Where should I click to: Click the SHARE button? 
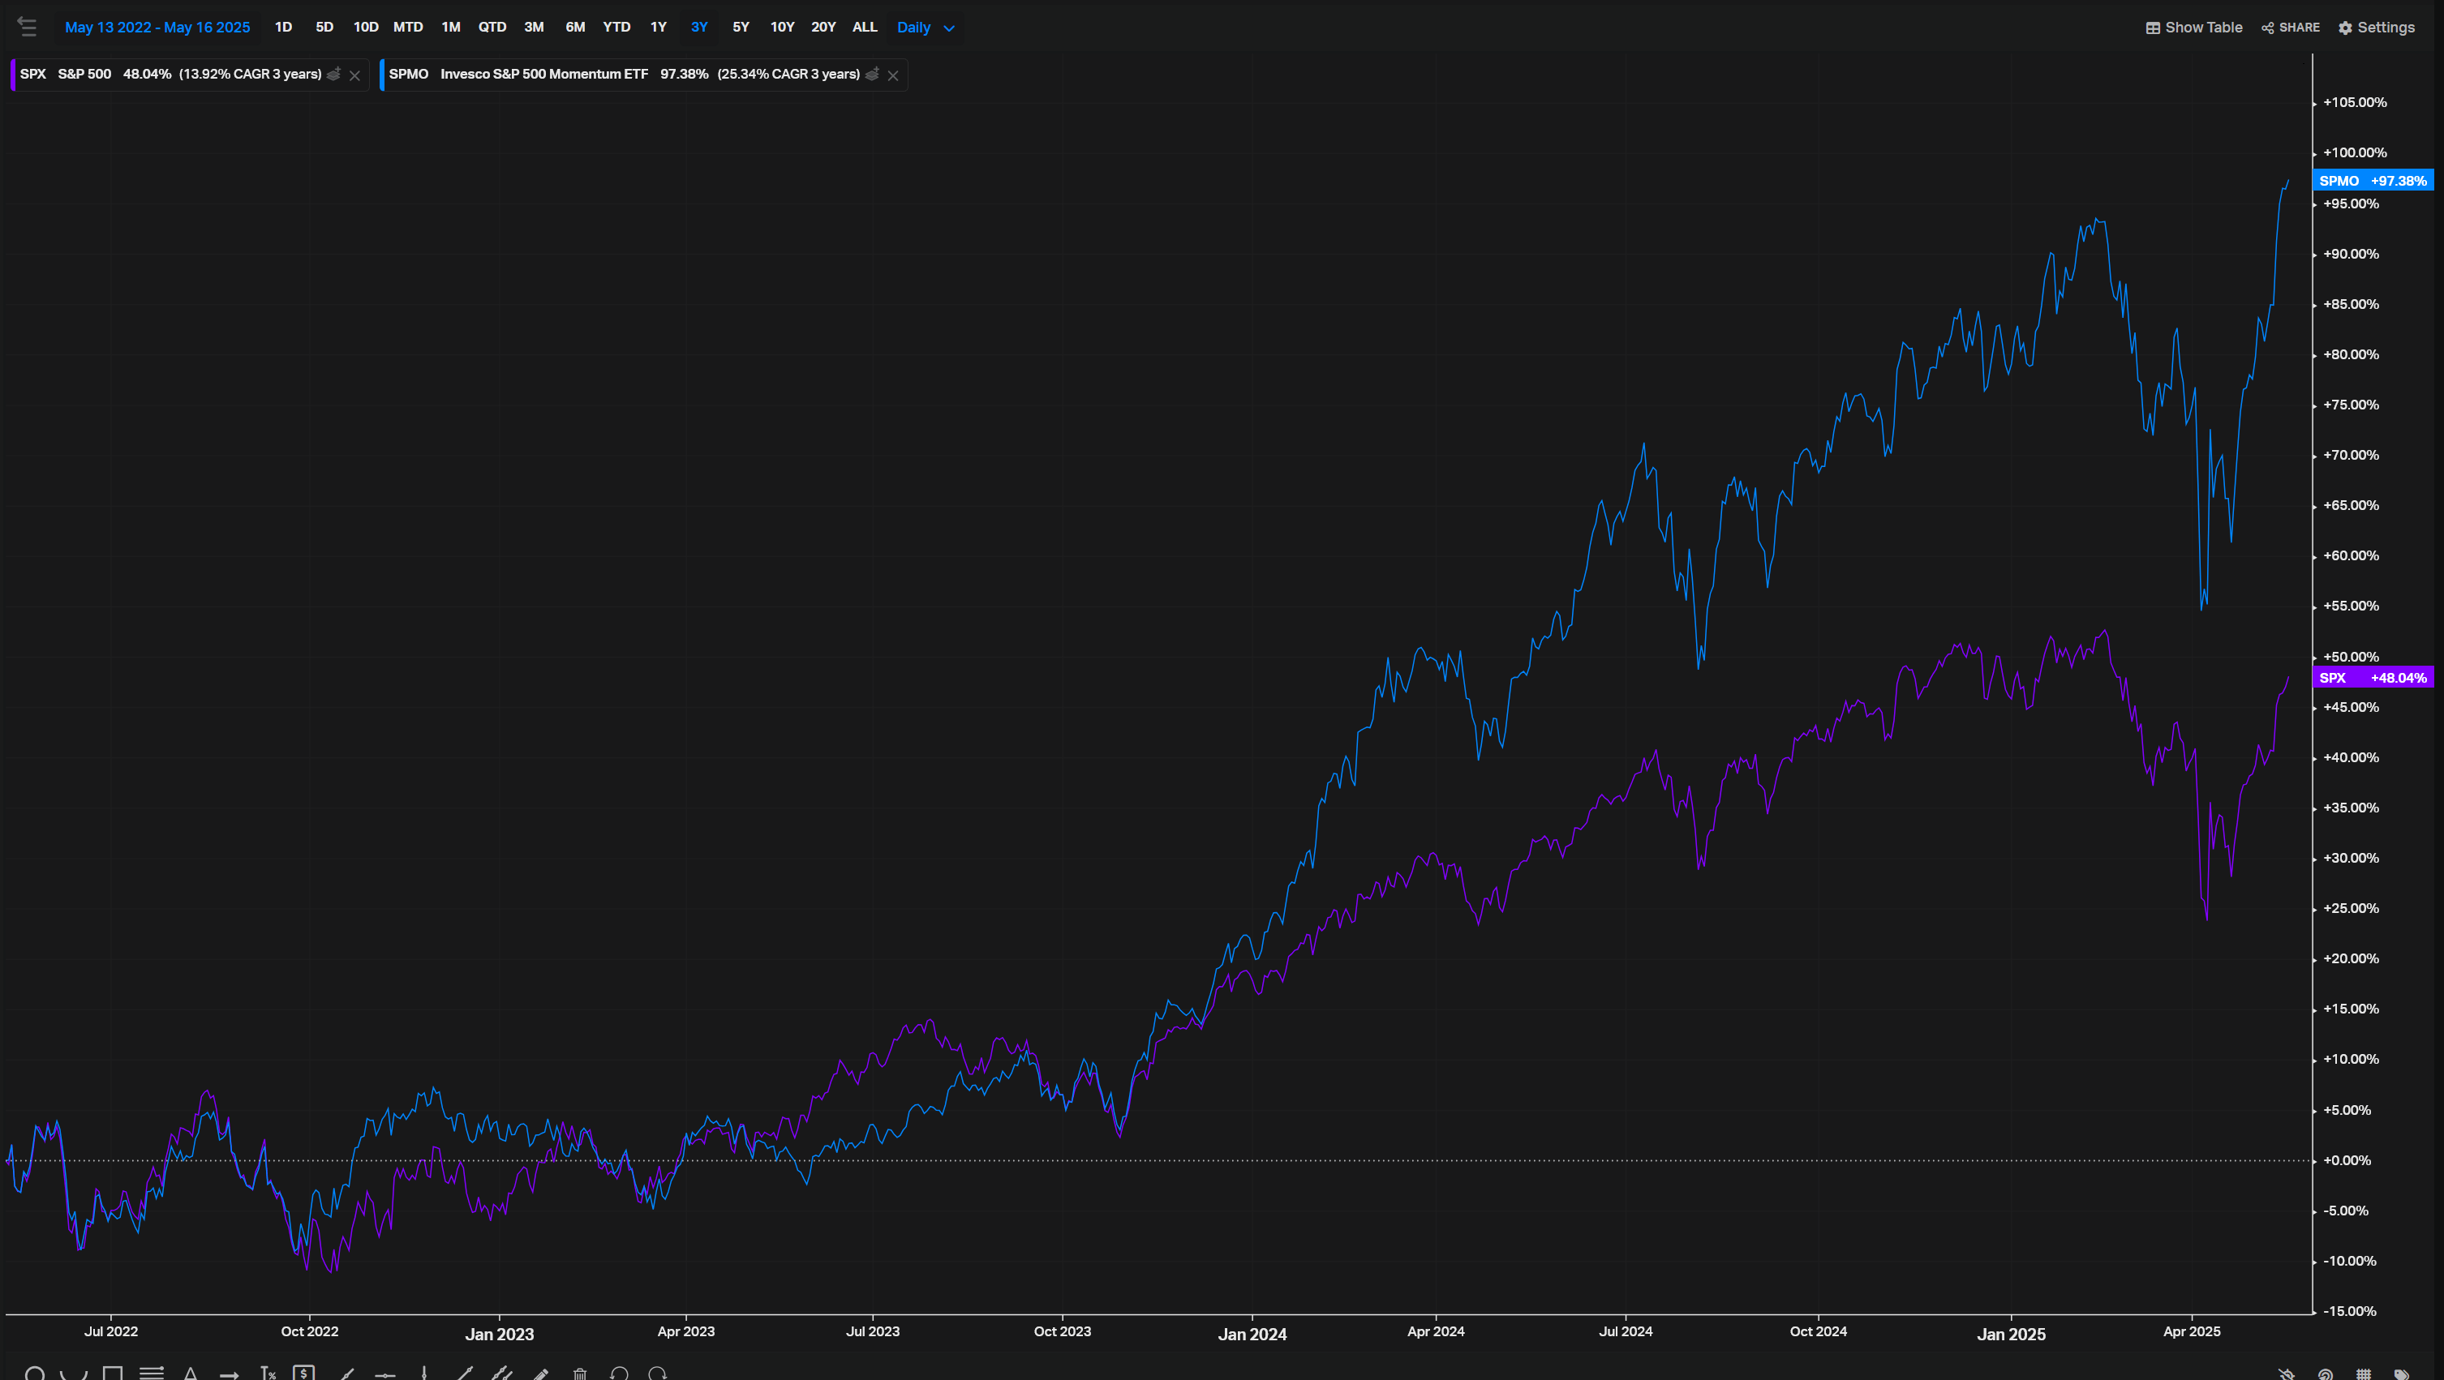pyautogui.click(x=2291, y=27)
